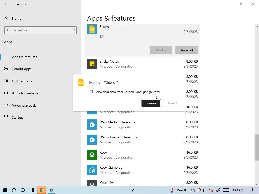Click the Settings gear on taskbar
This screenshot has height=194, width=259.
pos(51,190)
